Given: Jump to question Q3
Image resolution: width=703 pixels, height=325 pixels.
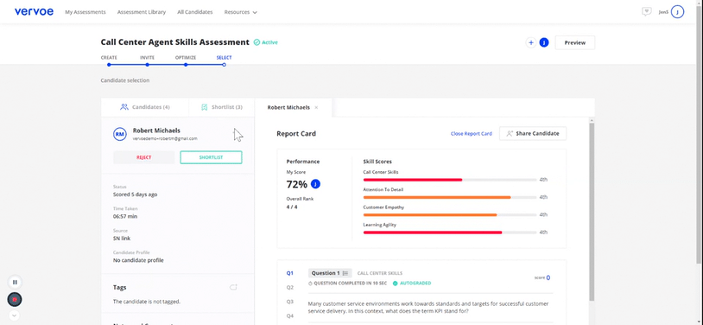Looking at the screenshot, I should click(x=290, y=302).
